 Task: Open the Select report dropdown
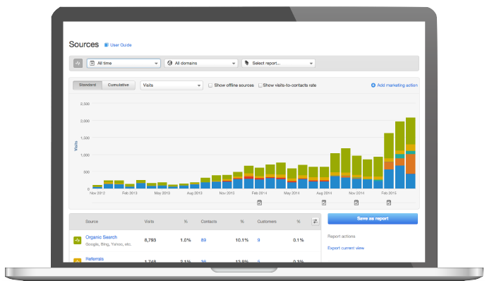pos(278,63)
